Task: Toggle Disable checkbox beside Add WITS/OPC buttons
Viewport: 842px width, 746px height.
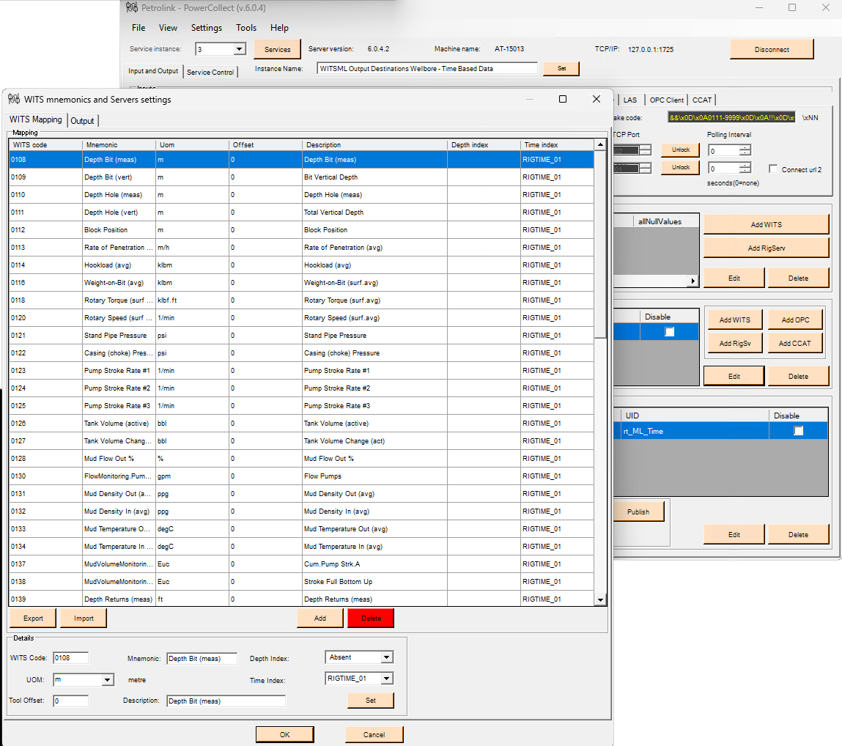Action: (669, 332)
